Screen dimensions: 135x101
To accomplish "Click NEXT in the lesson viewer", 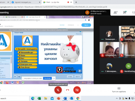I will [x=78, y=77].
